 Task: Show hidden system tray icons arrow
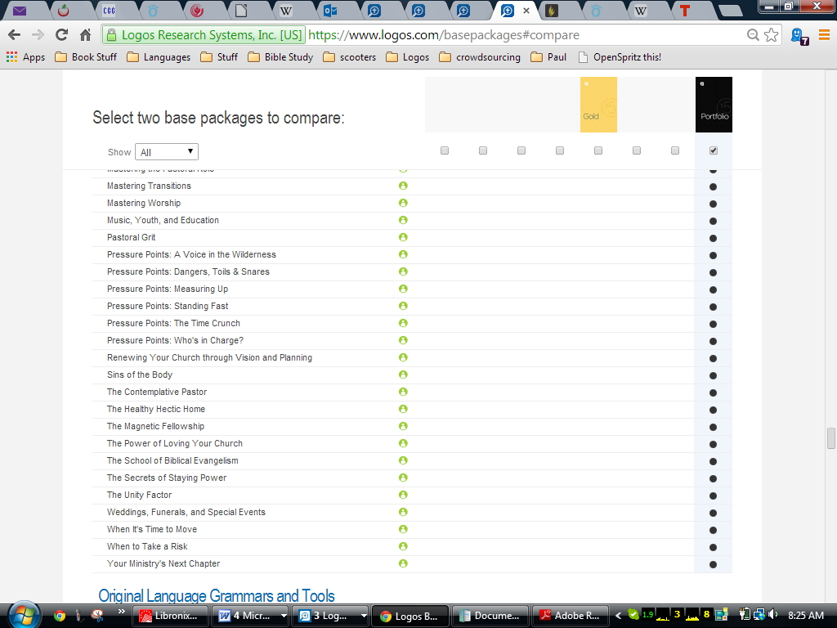[x=619, y=616]
